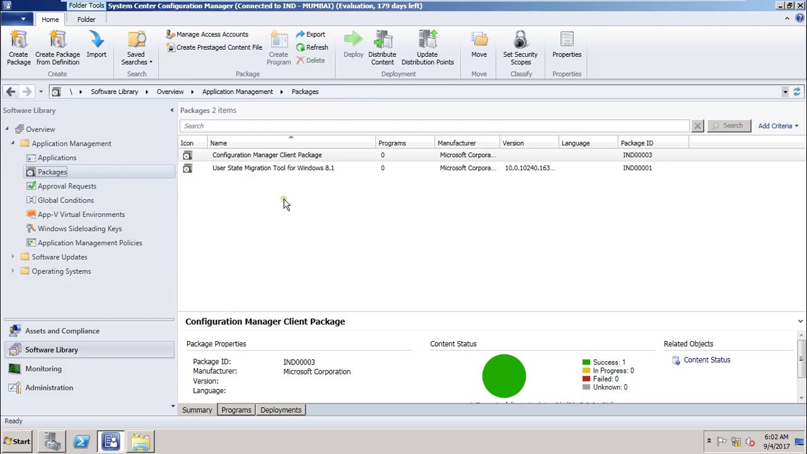Select Packages in the tree
The width and height of the screenshot is (807, 454).
click(x=52, y=172)
